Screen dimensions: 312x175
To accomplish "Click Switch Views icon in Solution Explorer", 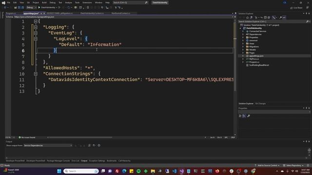I will (251, 17).
